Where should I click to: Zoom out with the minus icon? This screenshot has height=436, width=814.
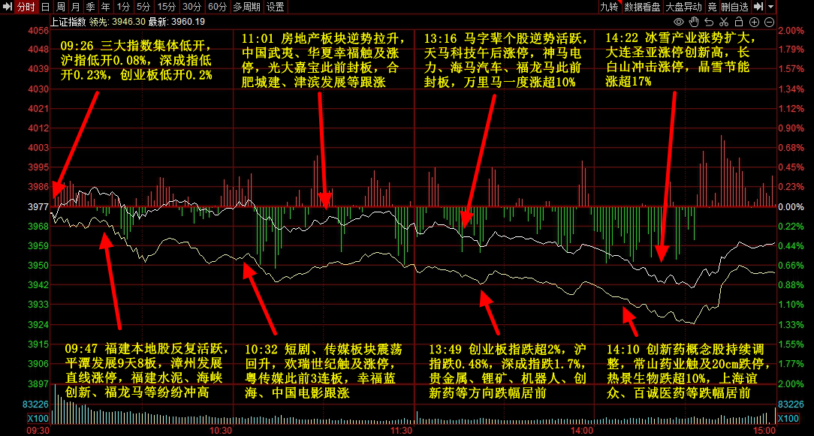tap(770, 21)
